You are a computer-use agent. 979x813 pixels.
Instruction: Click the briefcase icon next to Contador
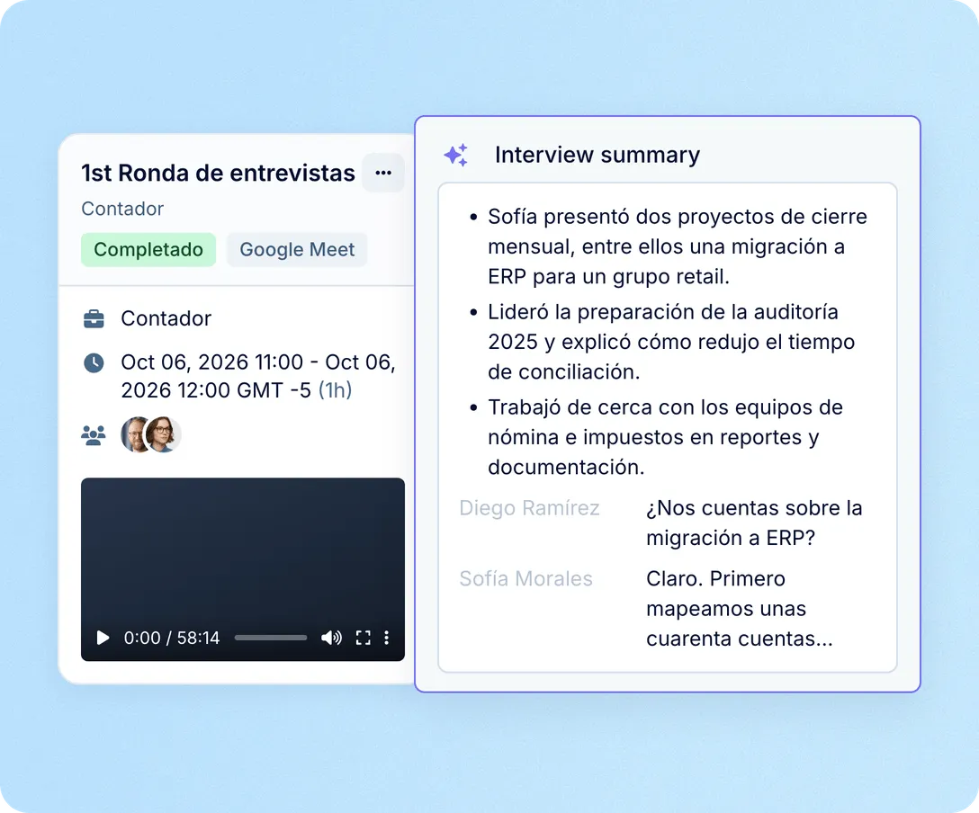(94, 319)
